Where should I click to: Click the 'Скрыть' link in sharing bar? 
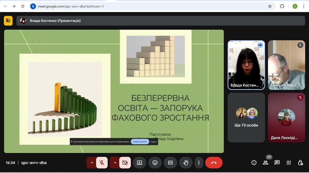point(154,142)
